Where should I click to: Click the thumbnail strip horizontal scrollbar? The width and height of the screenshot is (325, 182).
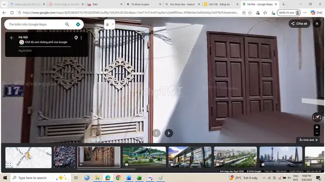pos(106,169)
